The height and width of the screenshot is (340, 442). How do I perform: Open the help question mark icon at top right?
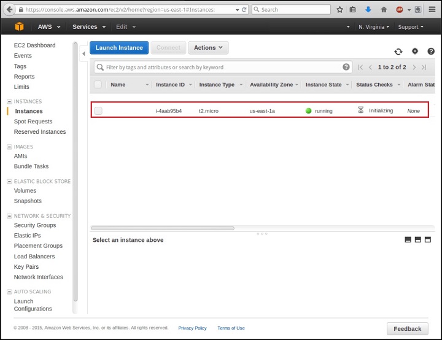431,52
